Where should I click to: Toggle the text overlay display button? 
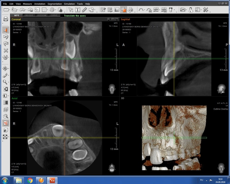point(6,123)
